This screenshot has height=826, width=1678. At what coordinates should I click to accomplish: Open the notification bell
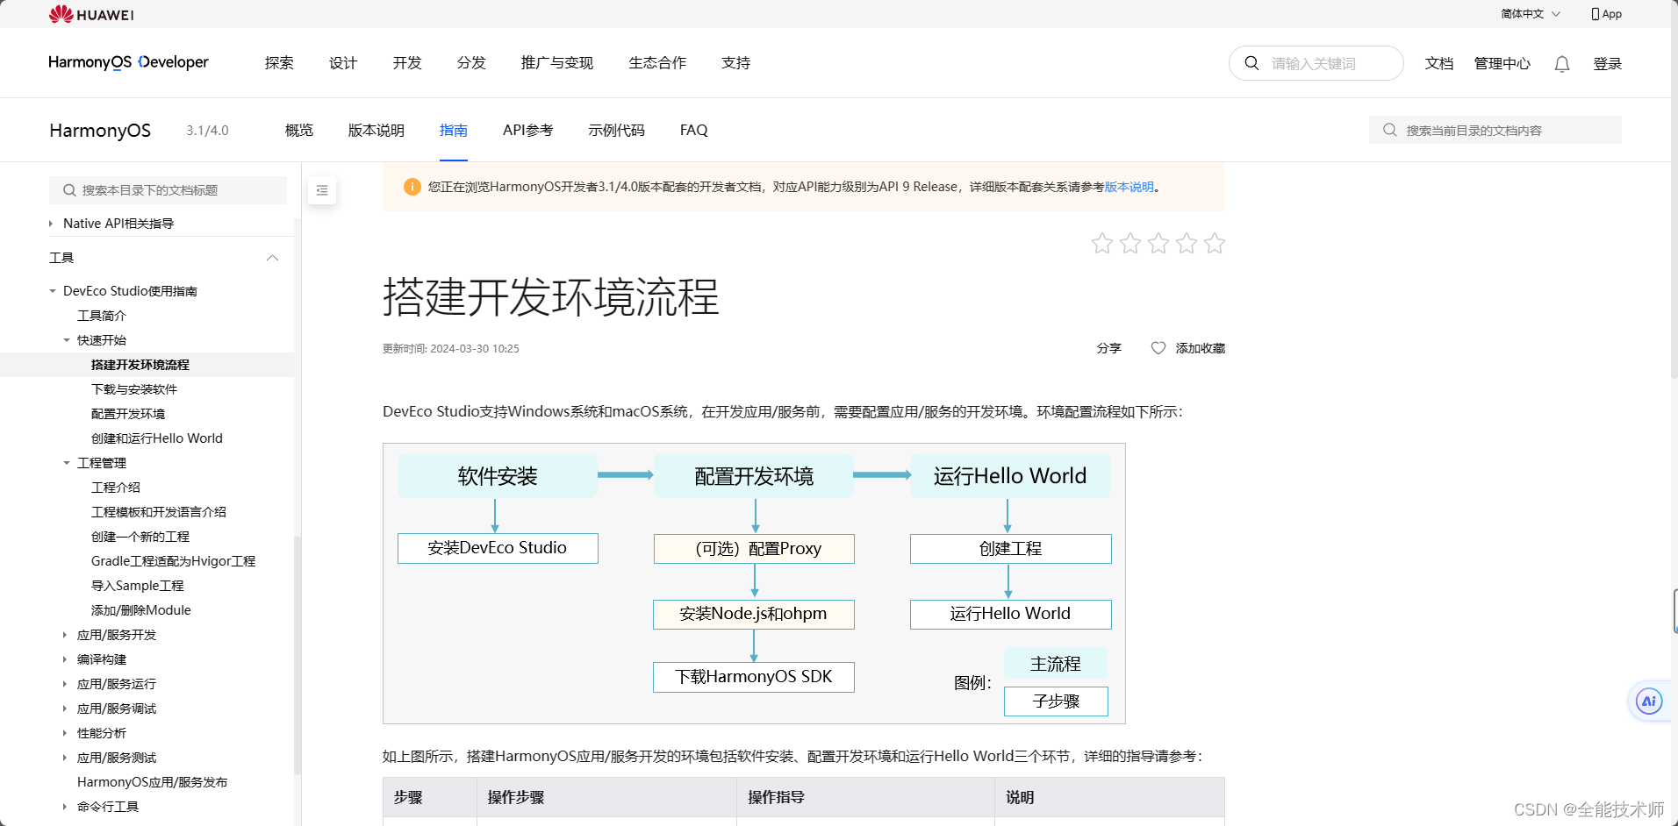point(1562,64)
